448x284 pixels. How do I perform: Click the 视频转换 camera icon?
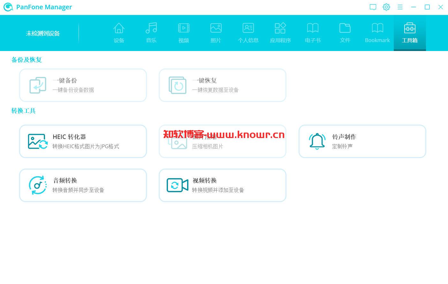pos(178,185)
